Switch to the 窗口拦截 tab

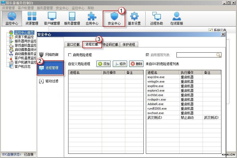click(73, 45)
